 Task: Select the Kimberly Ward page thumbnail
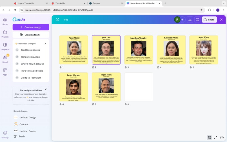tap(171, 50)
